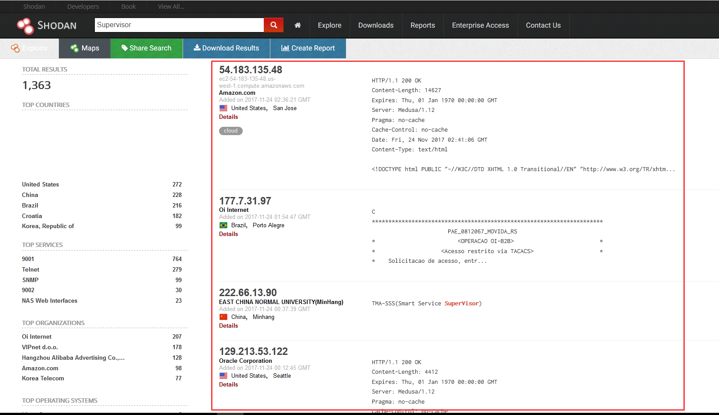Filter by NAS Web Interfaces

(x=50, y=301)
